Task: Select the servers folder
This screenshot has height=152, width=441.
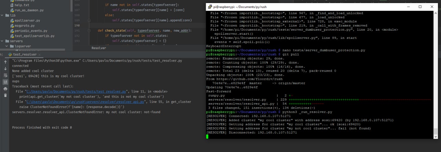Action: click(x=14, y=41)
